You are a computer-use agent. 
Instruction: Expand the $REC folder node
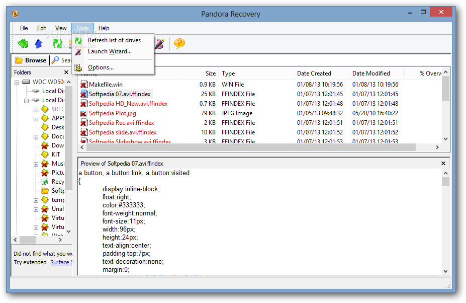[x=36, y=110]
